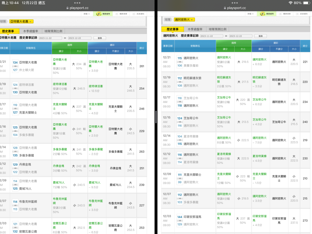Screen dimensions: 312x234
Task: Switch to 歷史賽事 tab in the Heat window
Action: point(172,29)
